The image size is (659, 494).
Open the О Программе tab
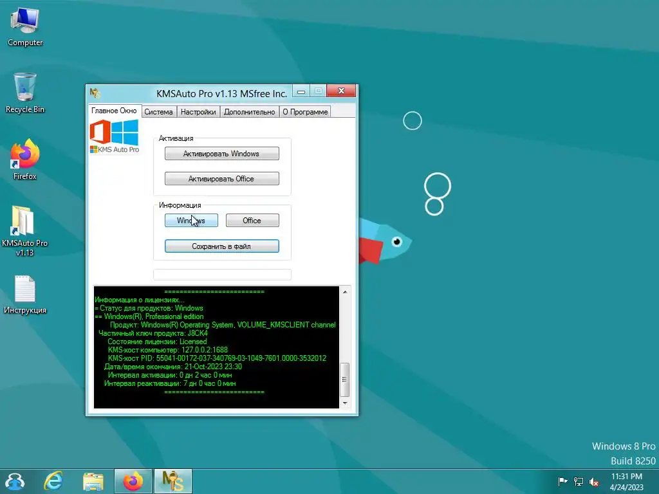pos(305,112)
